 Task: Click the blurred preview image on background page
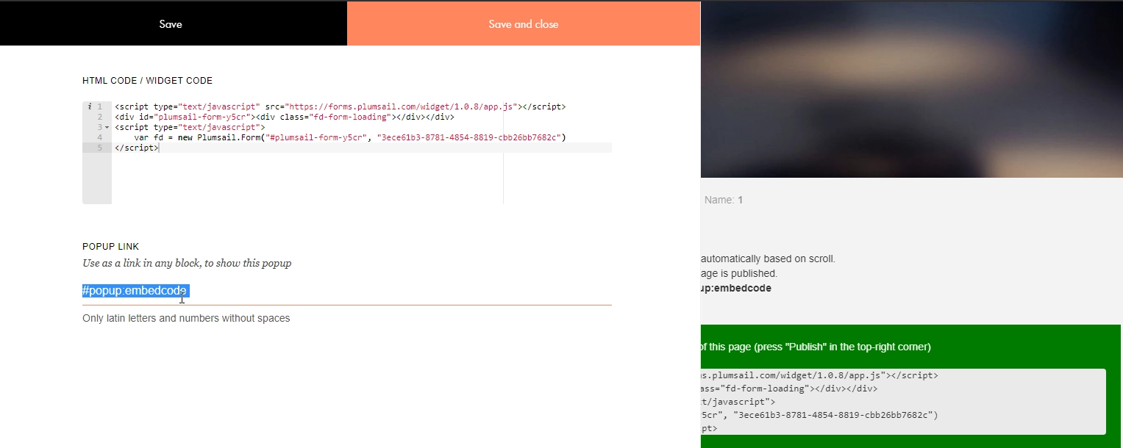pyautogui.click(x=912, y=89)
